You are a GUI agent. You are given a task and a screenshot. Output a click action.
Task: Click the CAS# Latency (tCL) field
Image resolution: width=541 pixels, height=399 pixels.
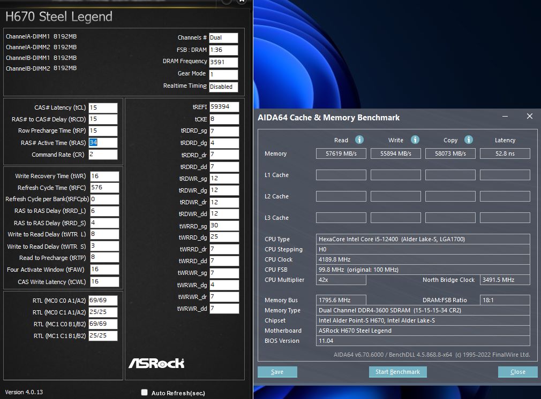[x=103, y=108]
